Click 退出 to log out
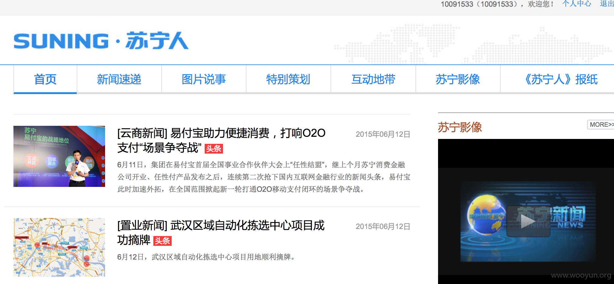Viewport: 614px width, 284px height. [x=607, y=4]
